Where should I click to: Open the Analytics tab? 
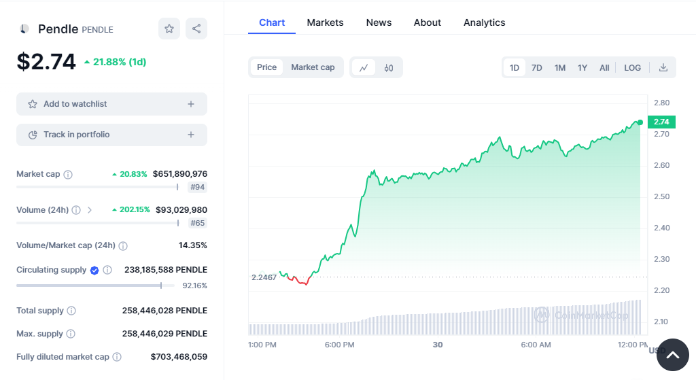point(484,22)
